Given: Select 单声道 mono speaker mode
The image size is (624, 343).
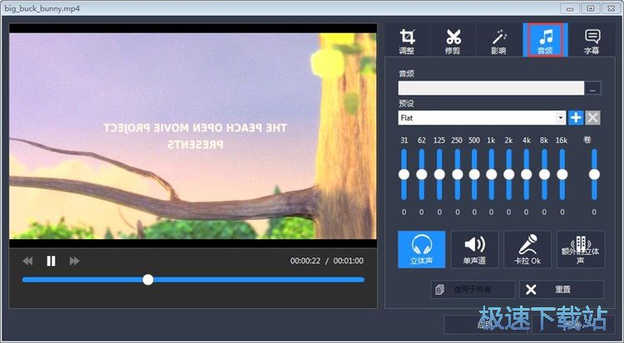Looking at the screenshot, I should pos(474,250).
